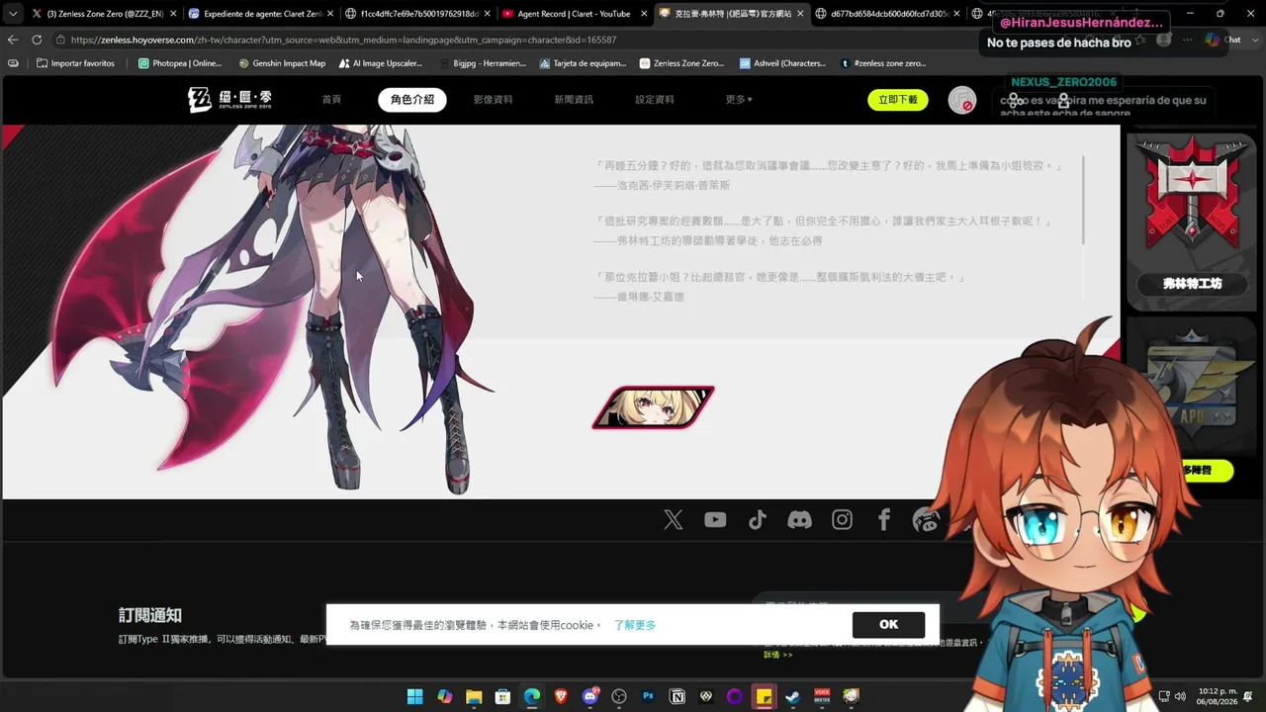Image resolution: width=1266 pixels, height=712 pixels.
Task: Open the YouTube social link in footer
Action: [x=715, y=520]
